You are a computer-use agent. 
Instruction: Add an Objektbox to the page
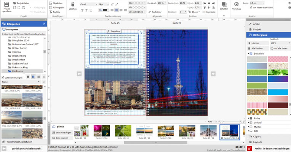56,3
